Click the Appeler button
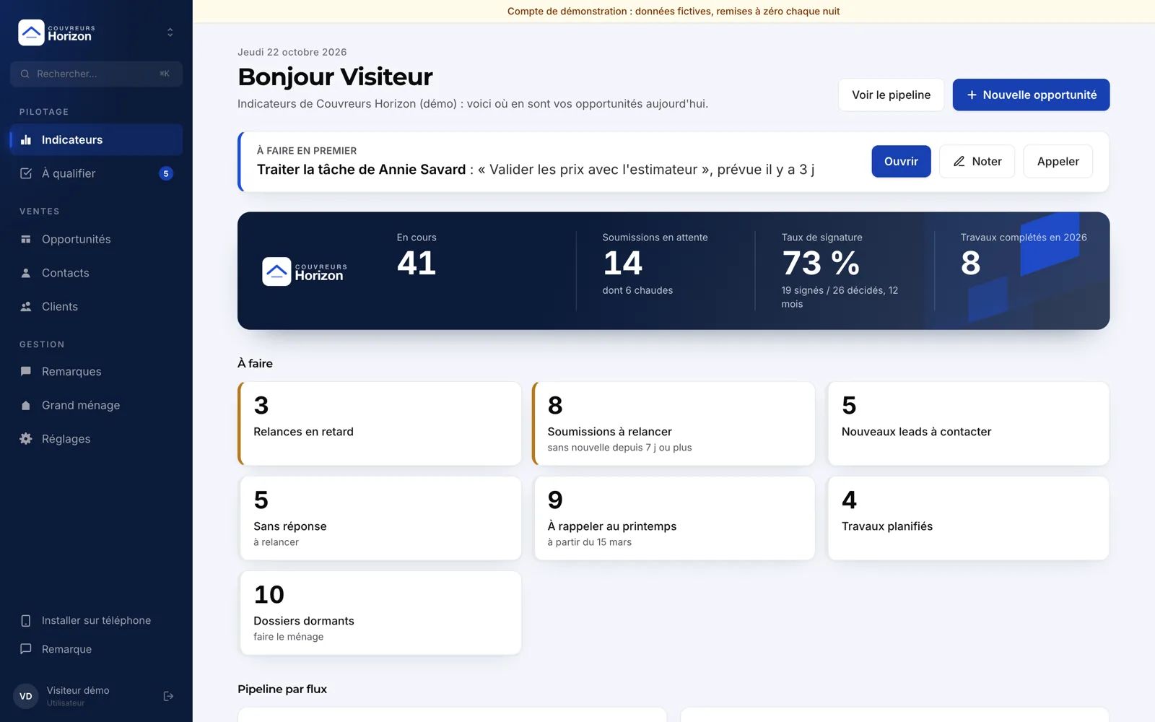1155x722 pixels. click(1058, 162)
